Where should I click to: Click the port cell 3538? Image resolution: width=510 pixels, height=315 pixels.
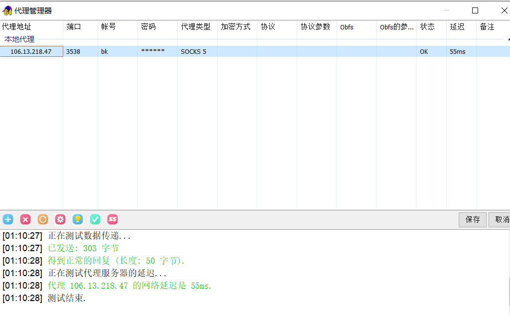(73, 52)
